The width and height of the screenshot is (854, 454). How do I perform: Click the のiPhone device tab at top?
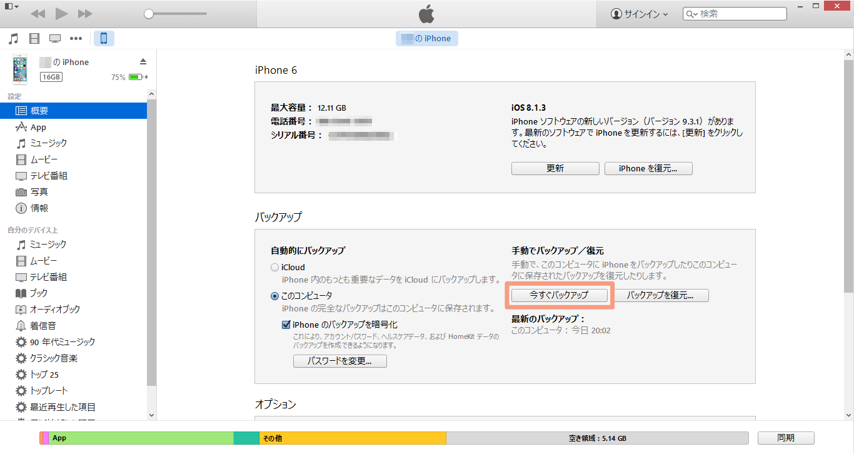(427, 39)
